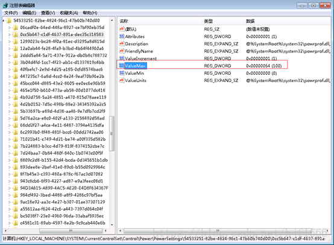This screenshot has width=334, height=245.
Task: Click the Registry Editor title bar icon
Action: (5, 5)
